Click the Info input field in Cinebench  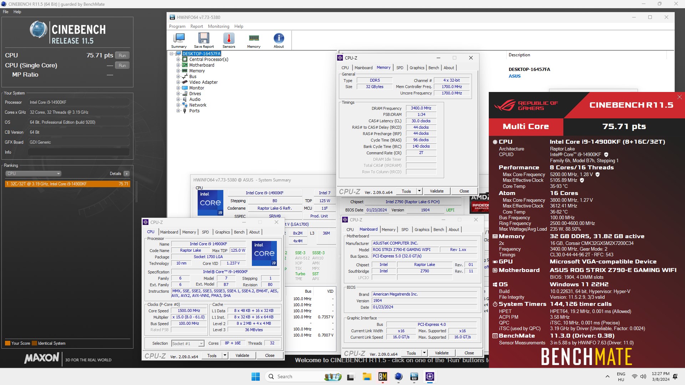tap(78, 152)
